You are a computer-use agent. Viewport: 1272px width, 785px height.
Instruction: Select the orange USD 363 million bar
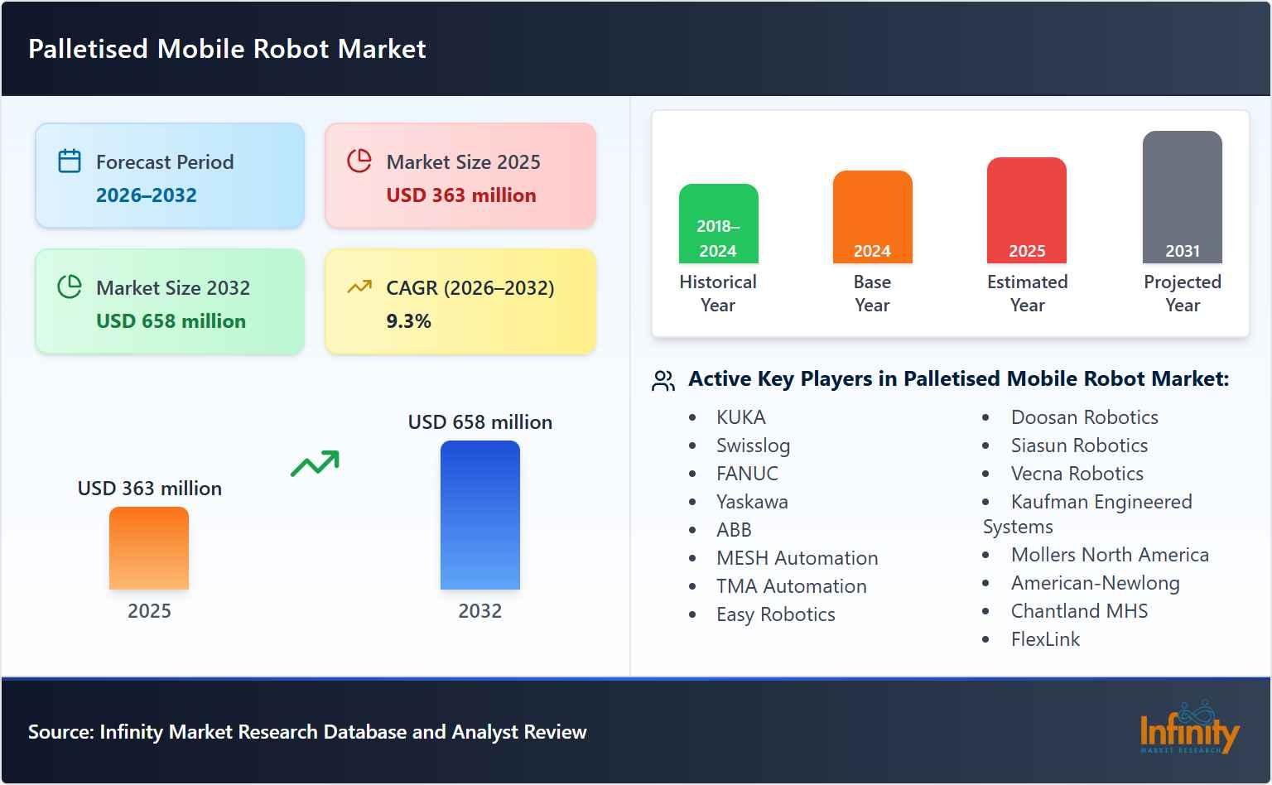click(149, 548)
